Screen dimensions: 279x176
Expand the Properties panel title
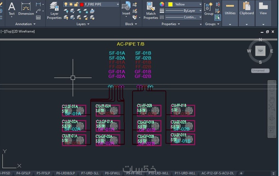pyautogui.click(x=171, y=24)
